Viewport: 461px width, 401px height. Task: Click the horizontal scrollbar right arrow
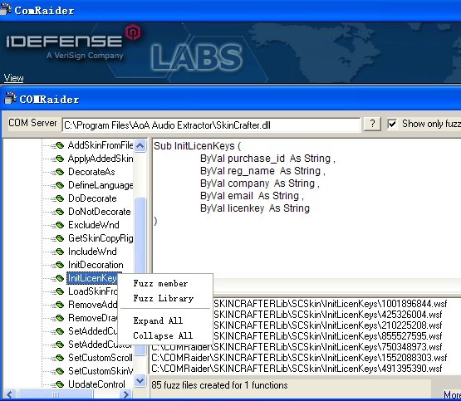pos(126,394)
